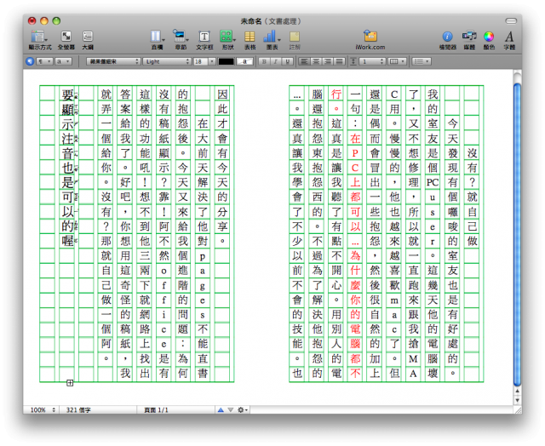Align text to the left
Viewport: 545px width, 446px height.
click(x=304, y=61)
